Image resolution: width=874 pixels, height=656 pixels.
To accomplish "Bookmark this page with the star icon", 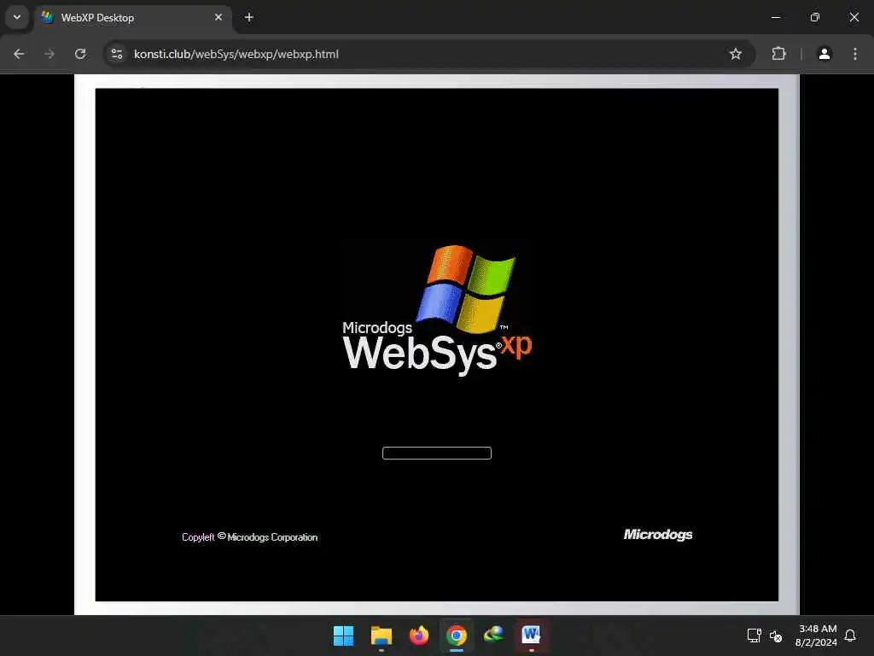I will [736, 54].
